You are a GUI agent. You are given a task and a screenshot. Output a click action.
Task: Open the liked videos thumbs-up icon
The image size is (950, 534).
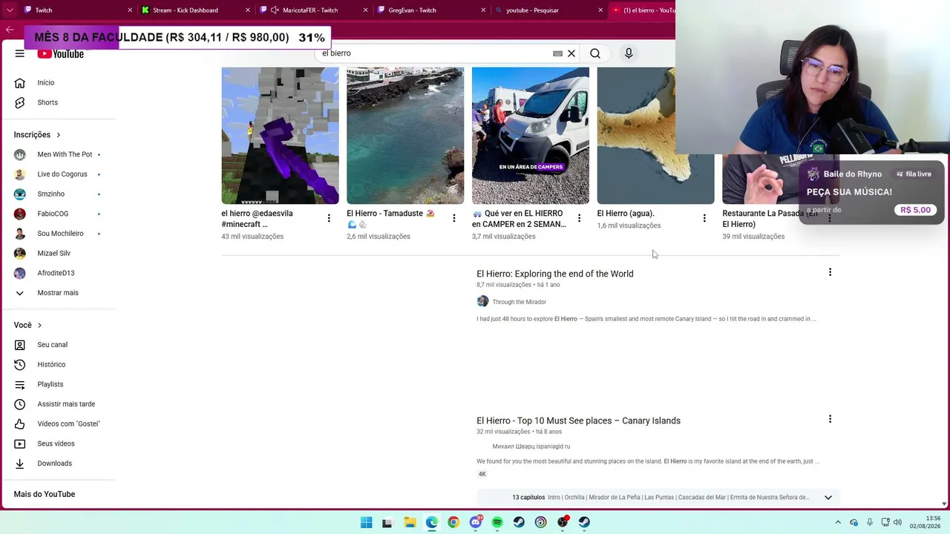point(20,423)
